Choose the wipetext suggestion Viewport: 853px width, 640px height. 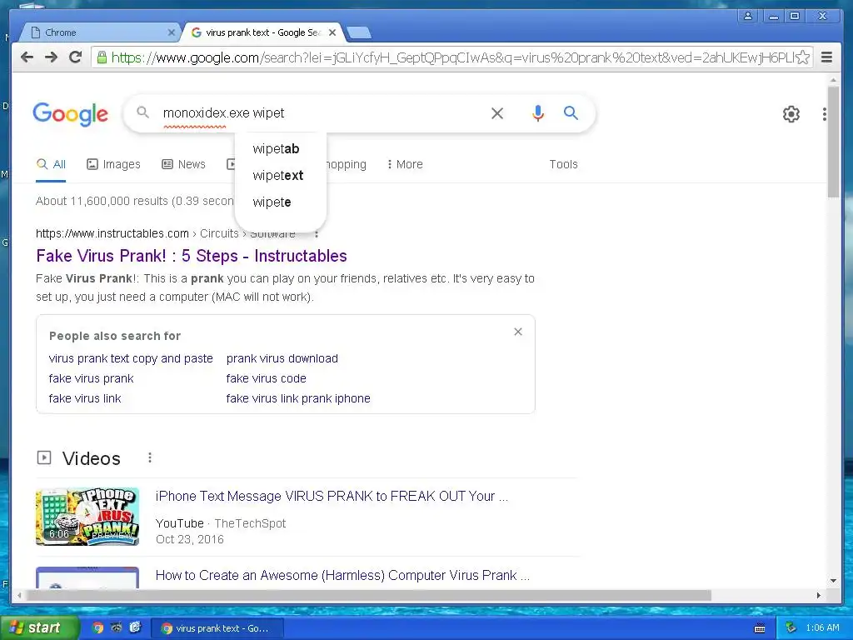point(280,175)
